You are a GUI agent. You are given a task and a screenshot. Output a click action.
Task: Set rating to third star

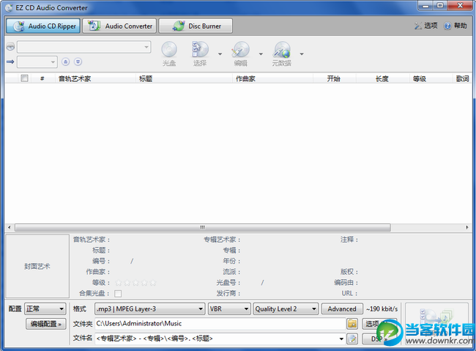coord(135,283)
